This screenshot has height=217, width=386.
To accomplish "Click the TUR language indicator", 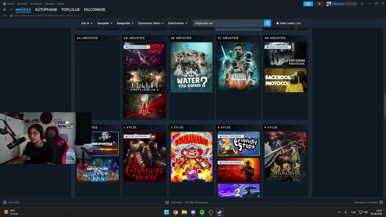I will (353, 212).
